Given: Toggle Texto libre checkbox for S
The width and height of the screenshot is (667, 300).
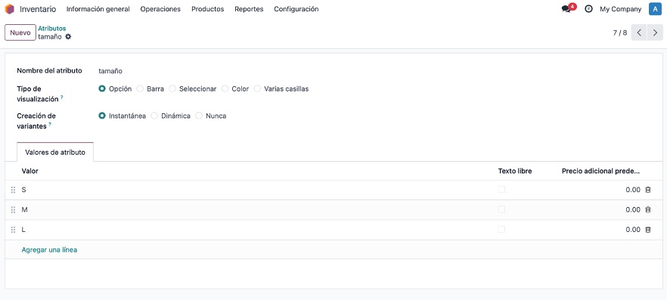Looking at the screenshot, I should (501, 190).
